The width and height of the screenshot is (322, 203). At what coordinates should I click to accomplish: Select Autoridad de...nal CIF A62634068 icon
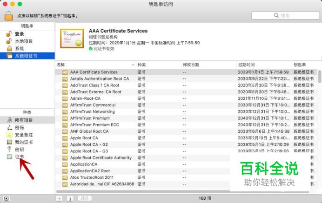click(x=65, y=184)
